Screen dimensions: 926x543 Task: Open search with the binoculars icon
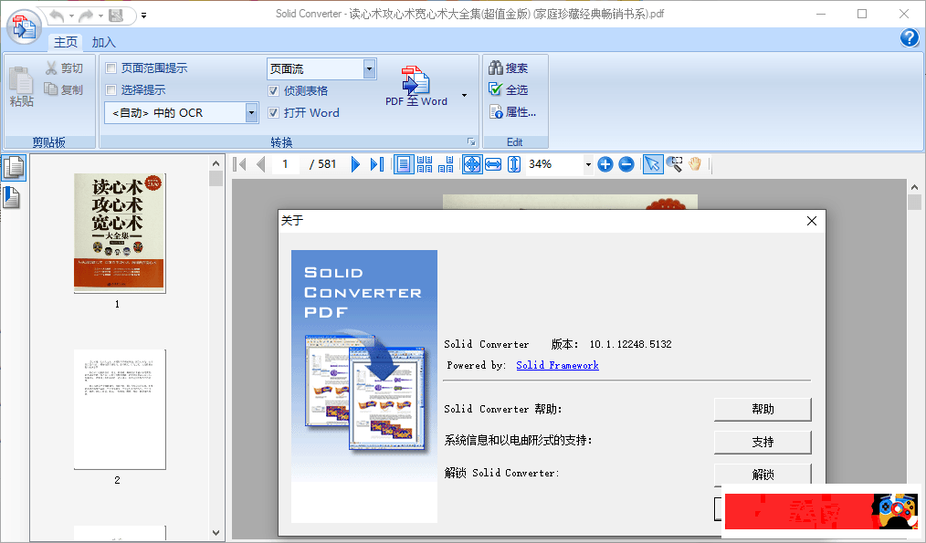[496, 68]
